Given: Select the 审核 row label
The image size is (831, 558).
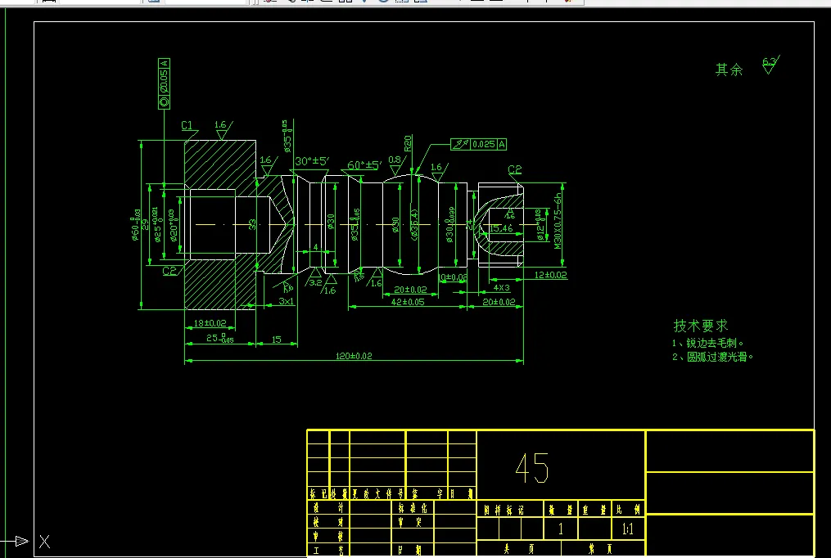Looking at the screenshot, I should point(328,536).
